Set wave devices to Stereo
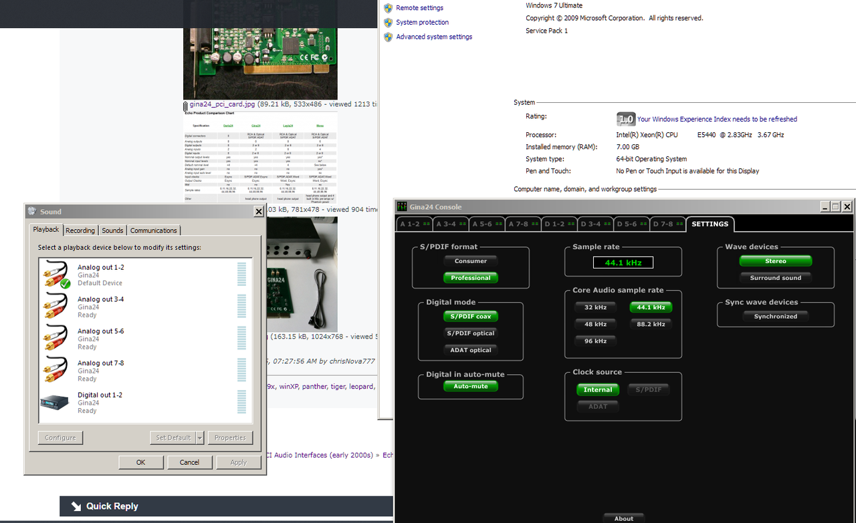856x523 pixels. click(776, 261)
